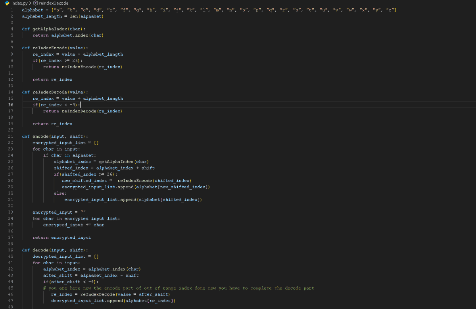Viewport: 476px width, 309px height.
Task: Click line number 32 in the gutter
Action: coord(11,206)
